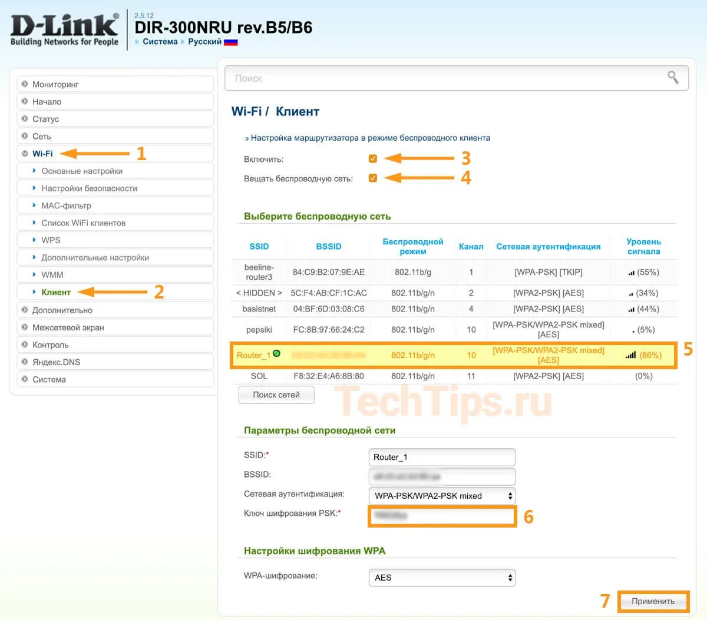Open МАС-фильтр submenu
The image size is (707, 620).
pos(115,205)
